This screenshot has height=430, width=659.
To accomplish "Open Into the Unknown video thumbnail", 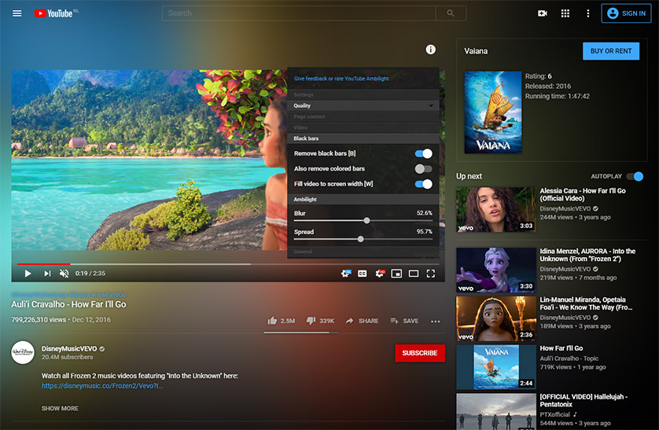I will [x=496, y=270].
